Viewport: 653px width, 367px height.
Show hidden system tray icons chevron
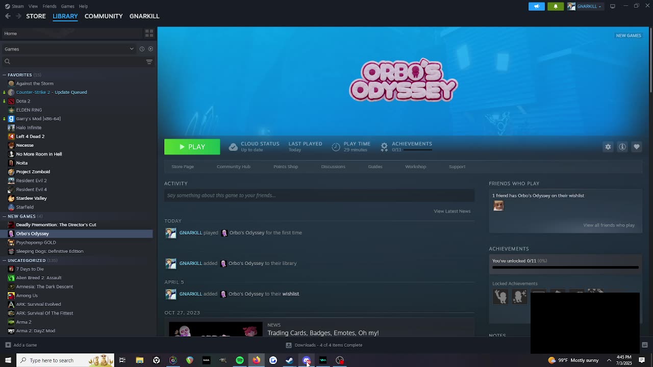(609, 360)
